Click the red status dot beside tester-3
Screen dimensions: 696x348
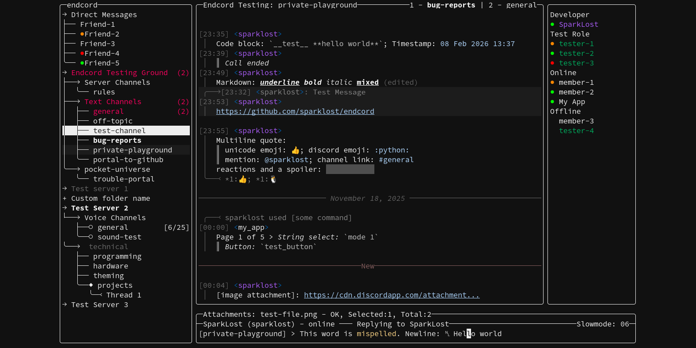tap(552, 63)
